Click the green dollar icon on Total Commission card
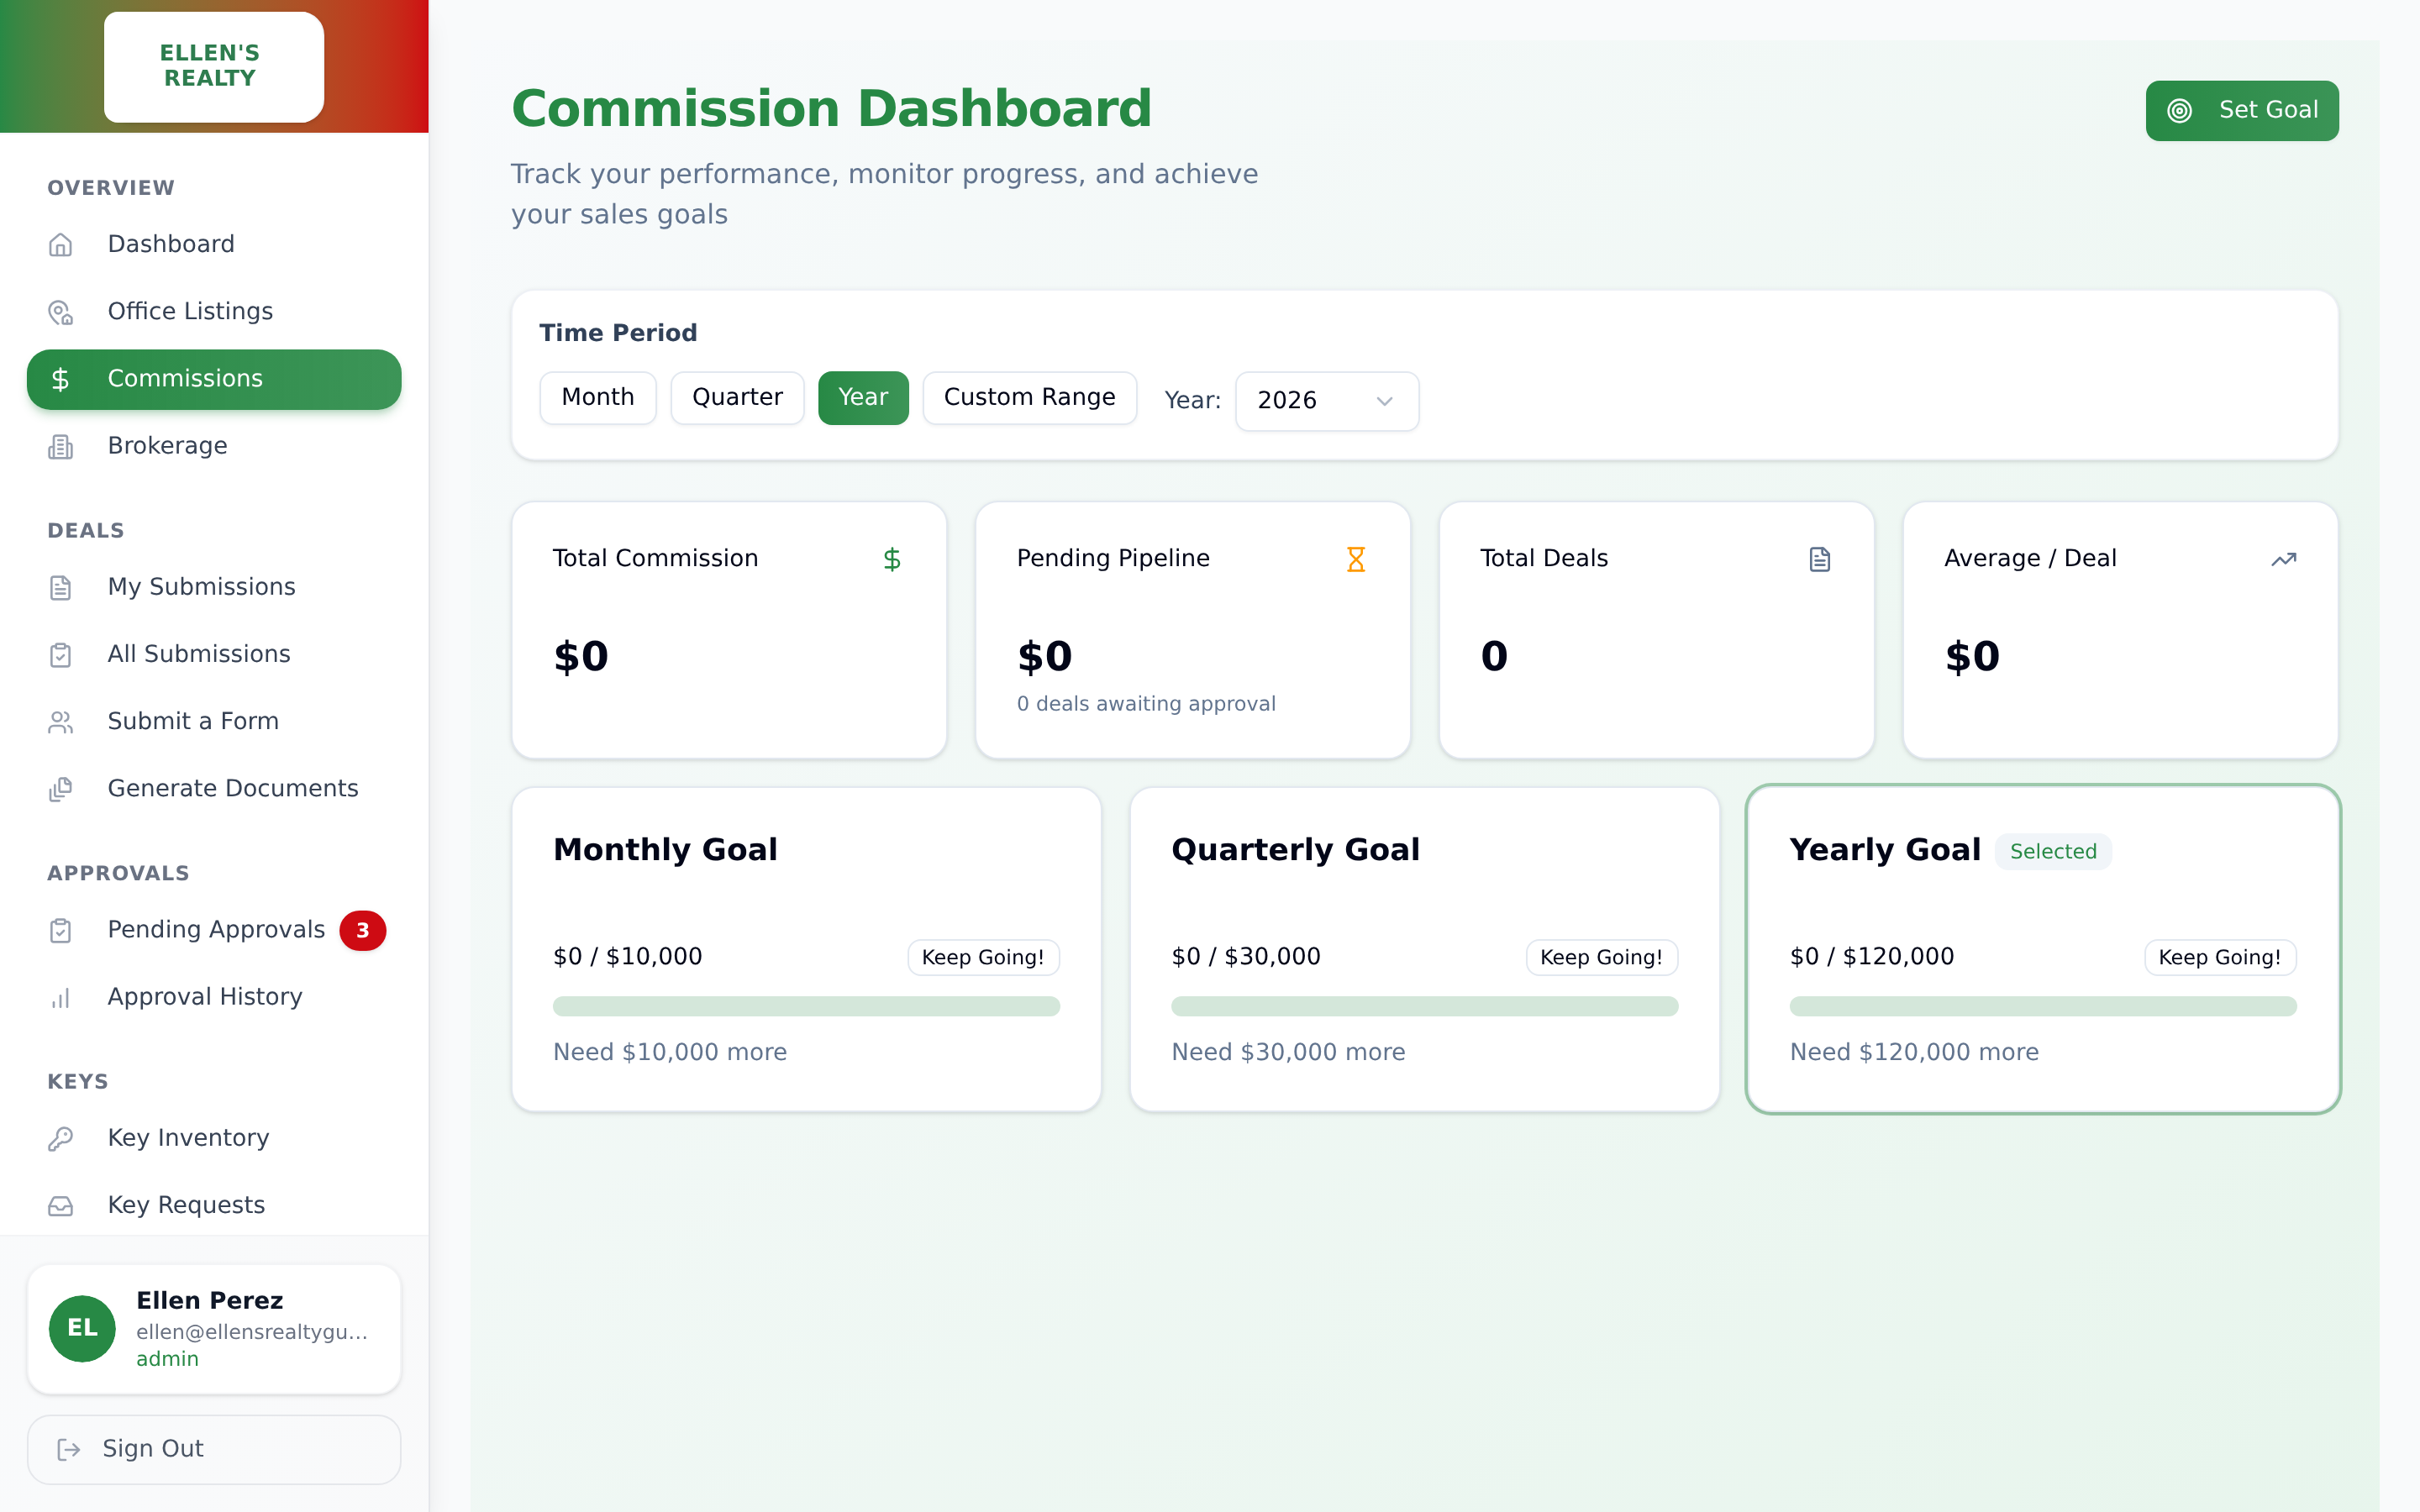Screen dimensions: 2420x1512 click(x=892, y=559)
